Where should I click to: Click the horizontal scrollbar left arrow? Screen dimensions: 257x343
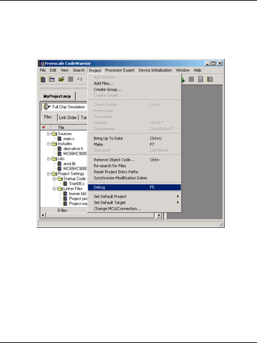[x=43, y=215]
